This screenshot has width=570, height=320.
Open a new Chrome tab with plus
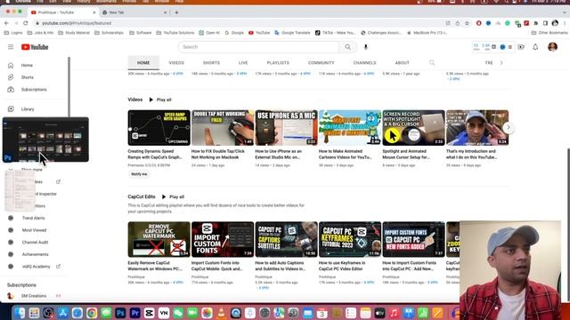pos(176,12)
